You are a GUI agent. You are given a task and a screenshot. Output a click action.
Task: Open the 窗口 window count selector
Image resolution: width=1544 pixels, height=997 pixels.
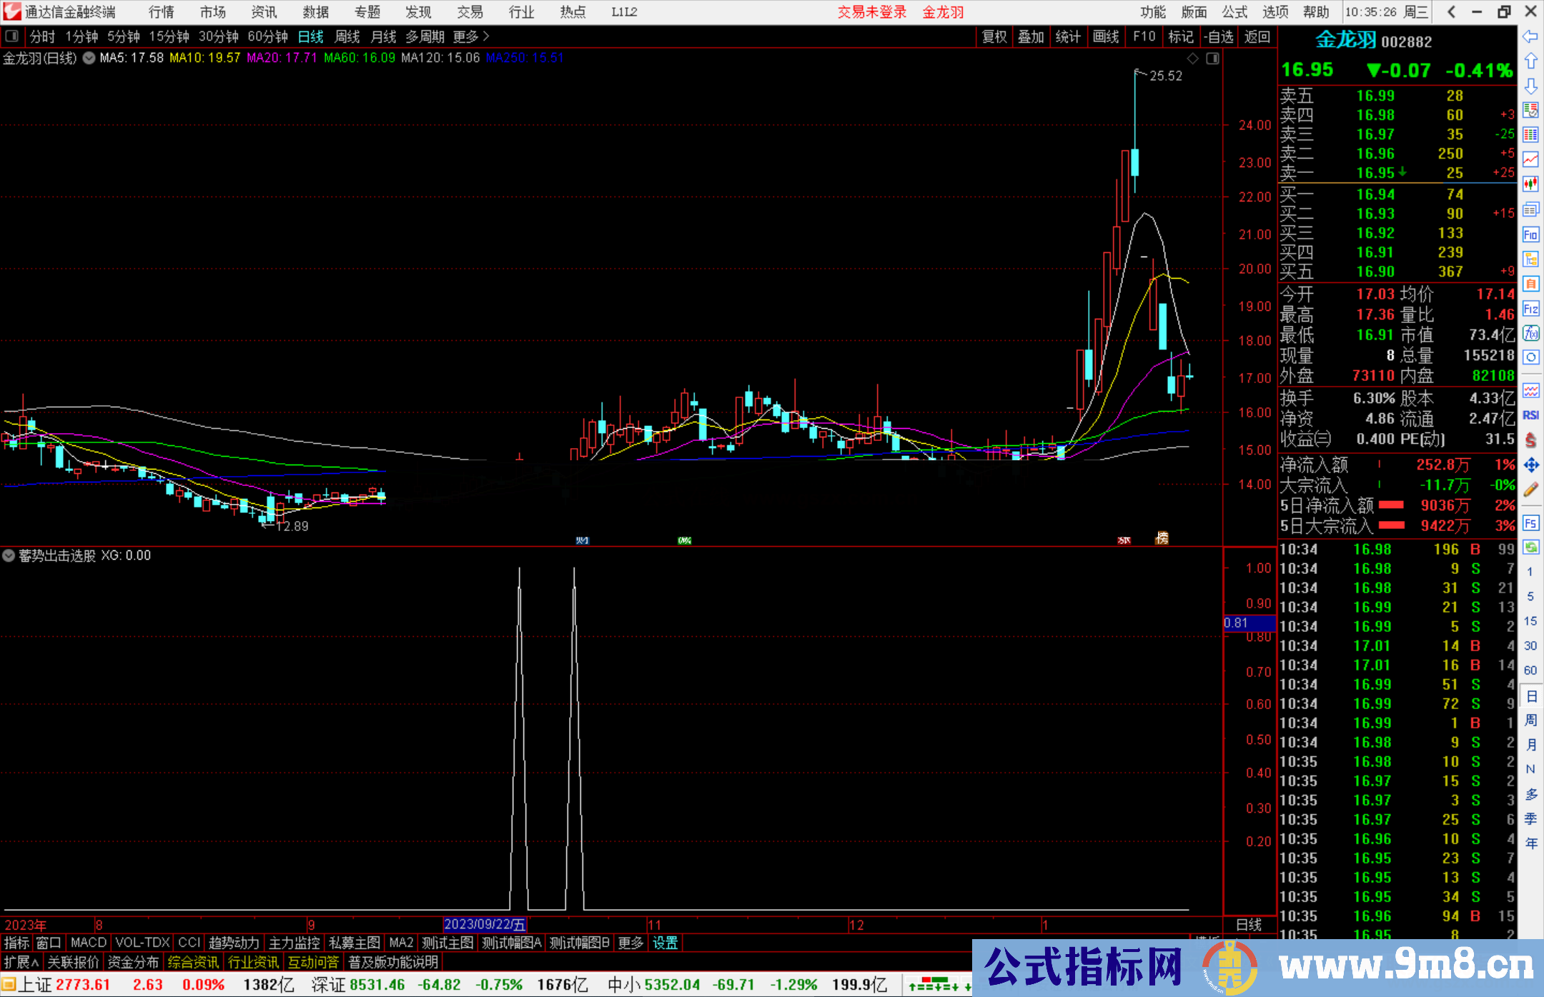pos(49,943)
